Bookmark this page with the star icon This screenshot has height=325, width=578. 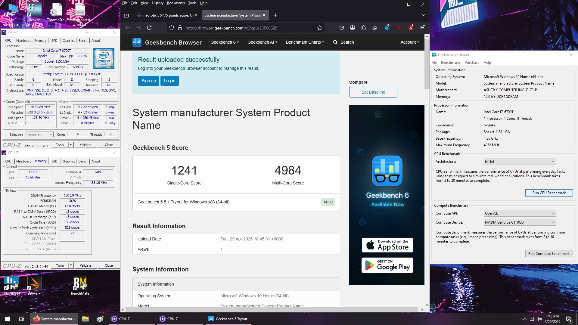[320, 28]
